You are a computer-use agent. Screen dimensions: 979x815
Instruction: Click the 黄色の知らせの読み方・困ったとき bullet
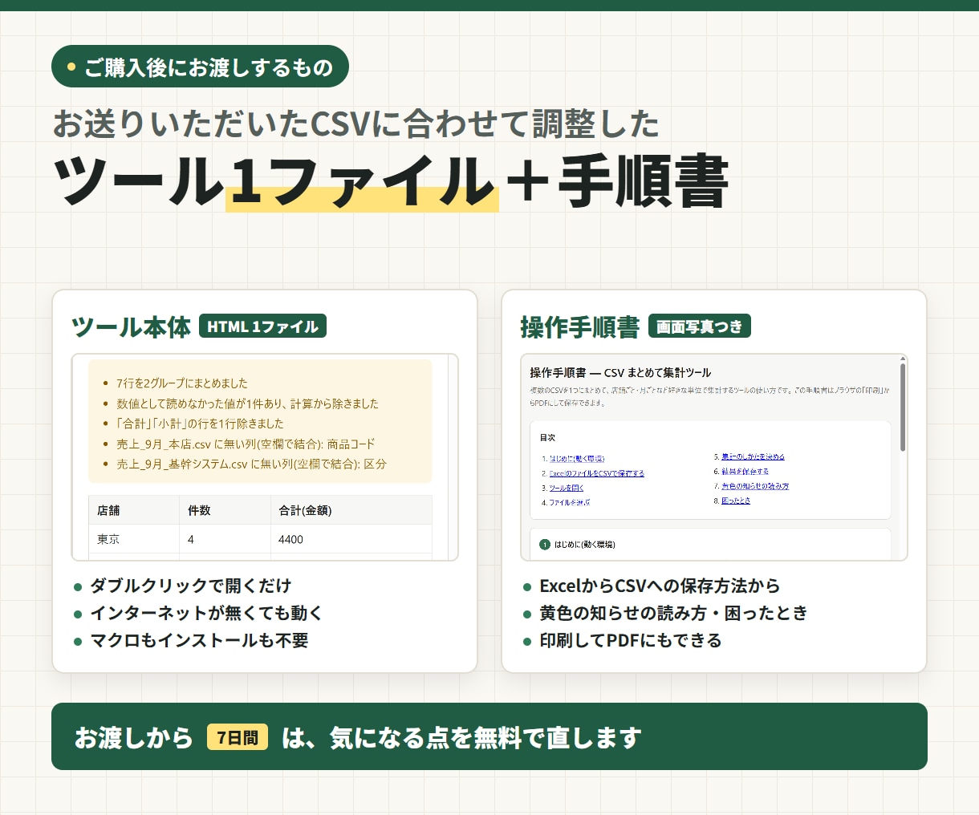point(673,613)
